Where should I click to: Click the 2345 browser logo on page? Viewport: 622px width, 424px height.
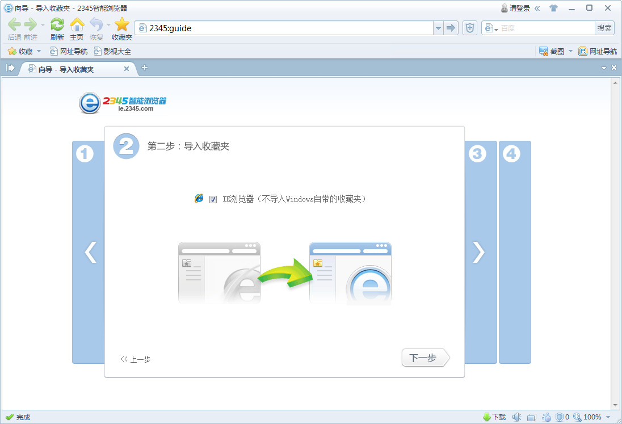pos(123,103)
